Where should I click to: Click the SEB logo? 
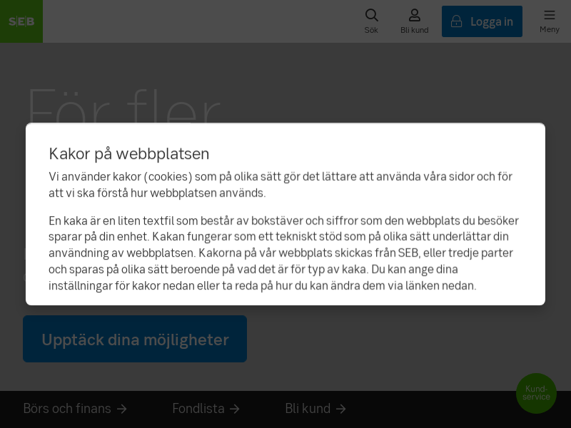click(x=21, y=21)
